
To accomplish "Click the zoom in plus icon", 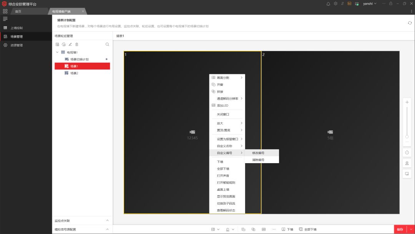I will coord(407,102).
